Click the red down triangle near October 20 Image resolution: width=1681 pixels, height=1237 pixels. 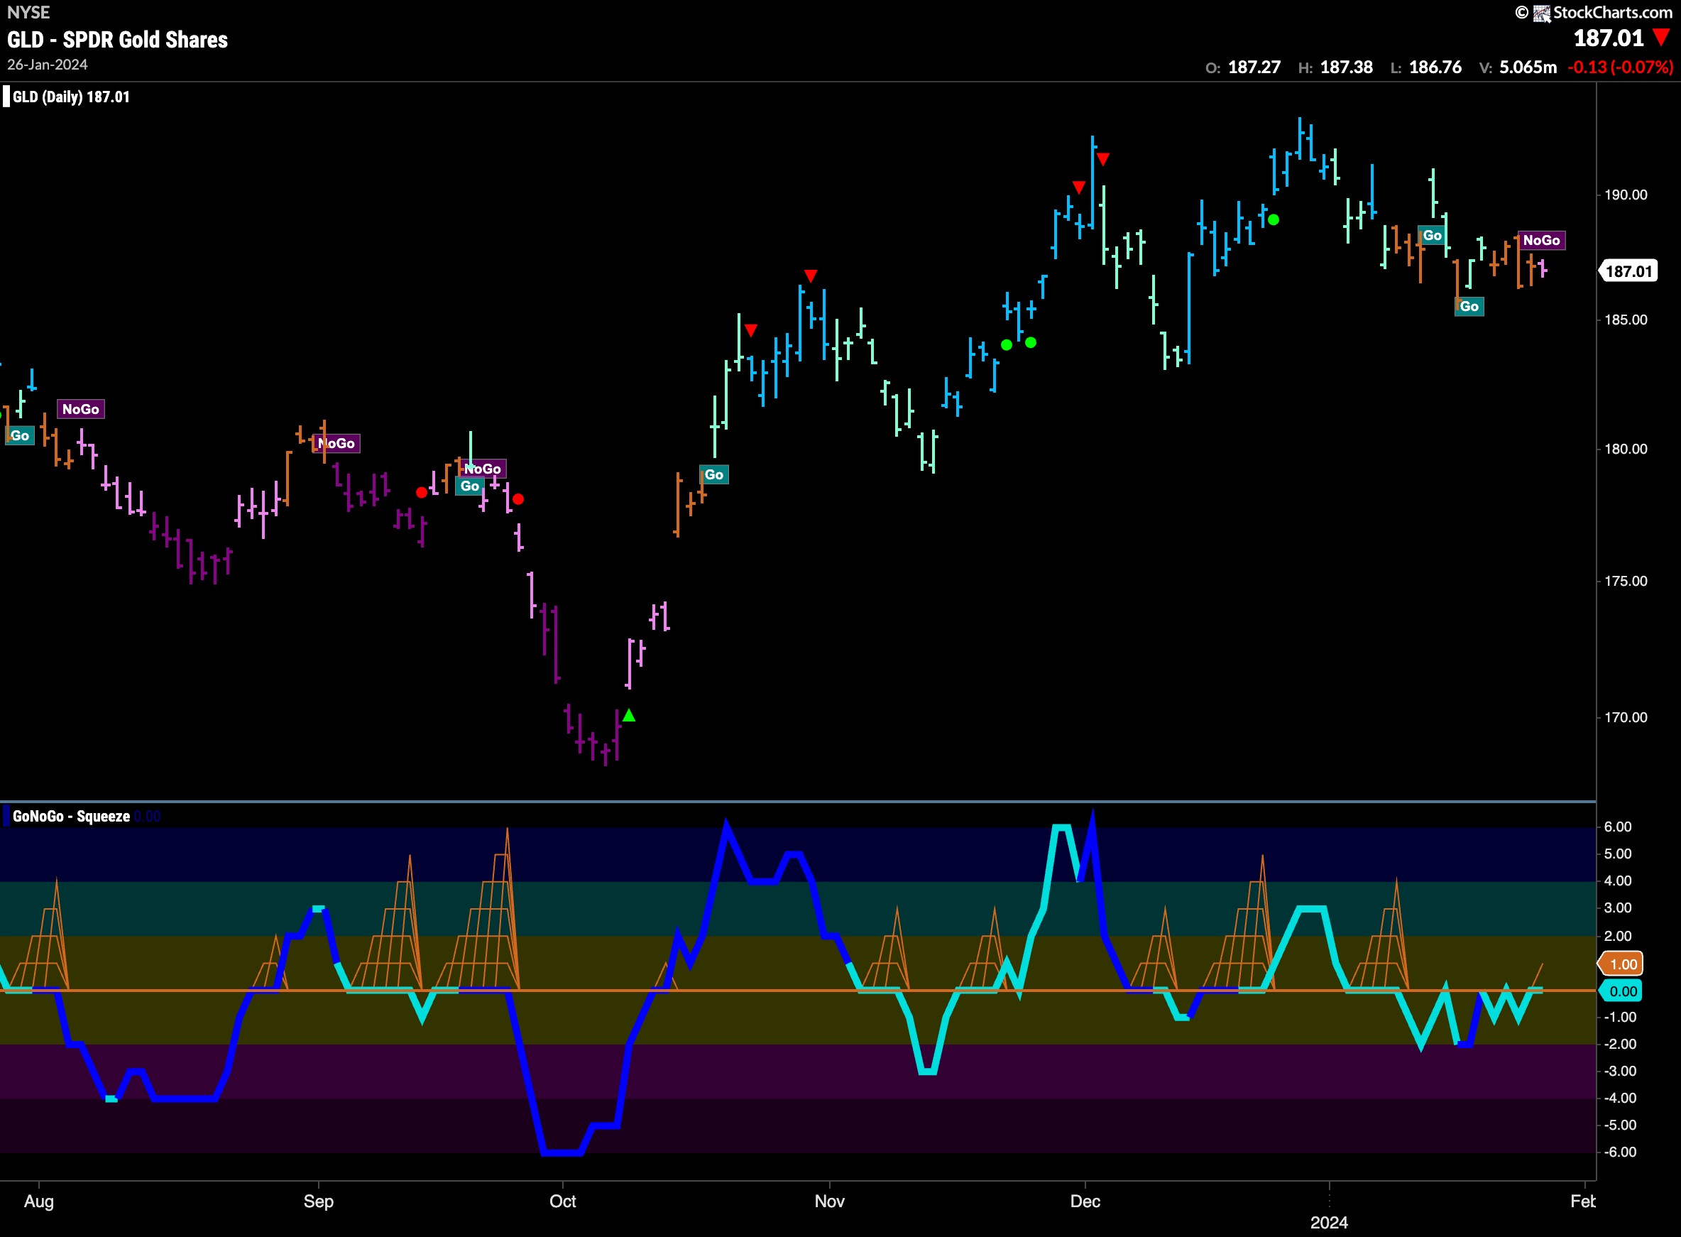[750, 330]
